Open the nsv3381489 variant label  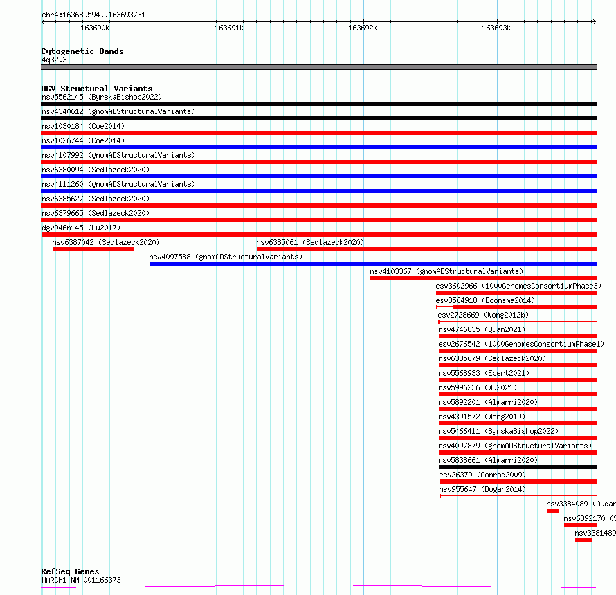pos(595,533)
